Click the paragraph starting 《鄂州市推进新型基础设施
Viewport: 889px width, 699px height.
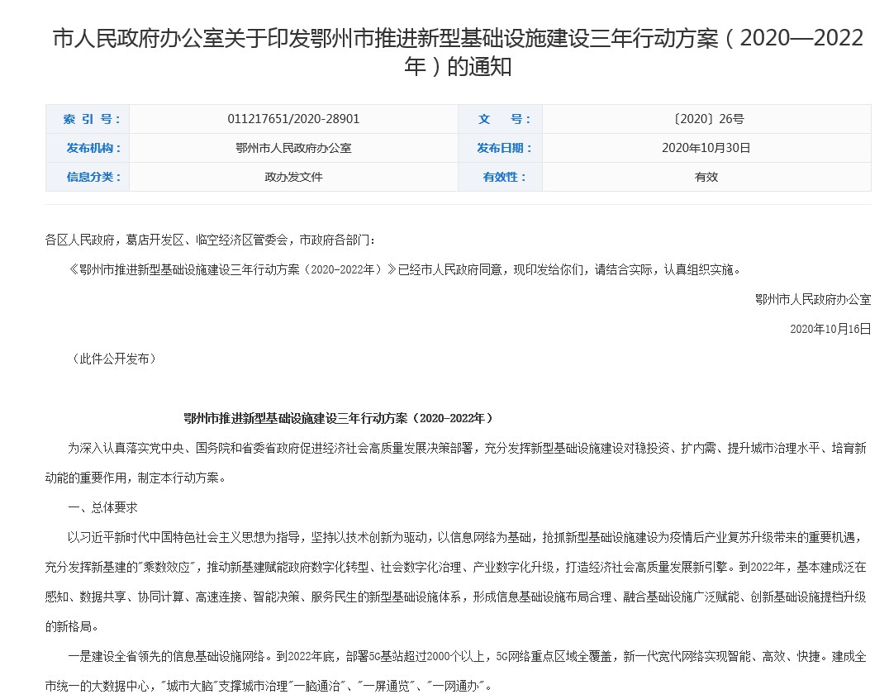[x=404, y=270]
